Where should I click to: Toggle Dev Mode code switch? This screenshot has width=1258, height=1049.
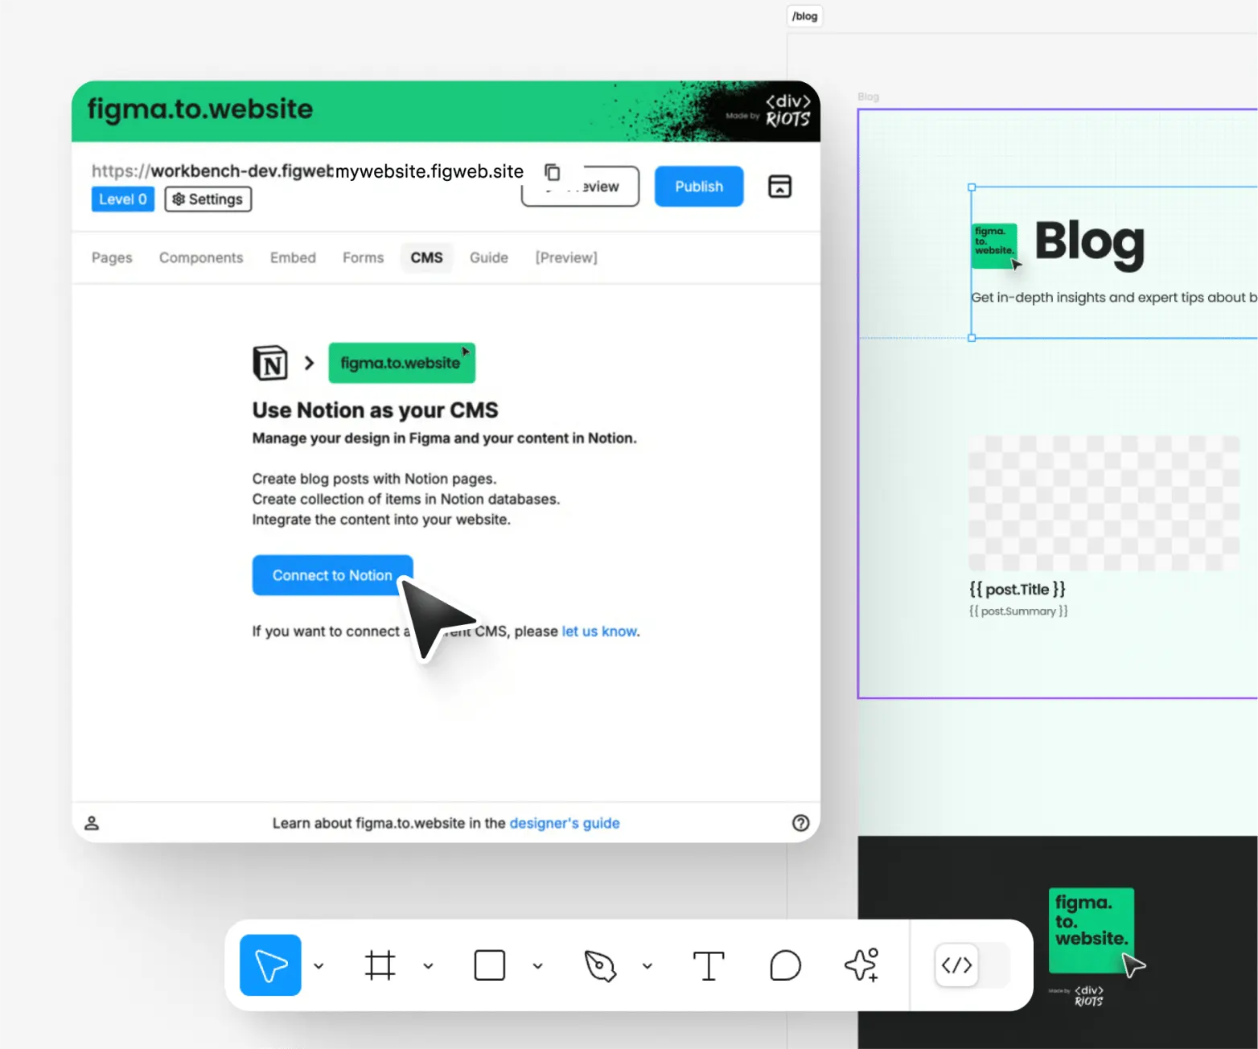972,965
